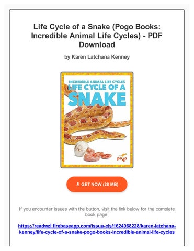Click the baby snake beside the egg
Screen dimensions: 194x251
pos(97,155)
